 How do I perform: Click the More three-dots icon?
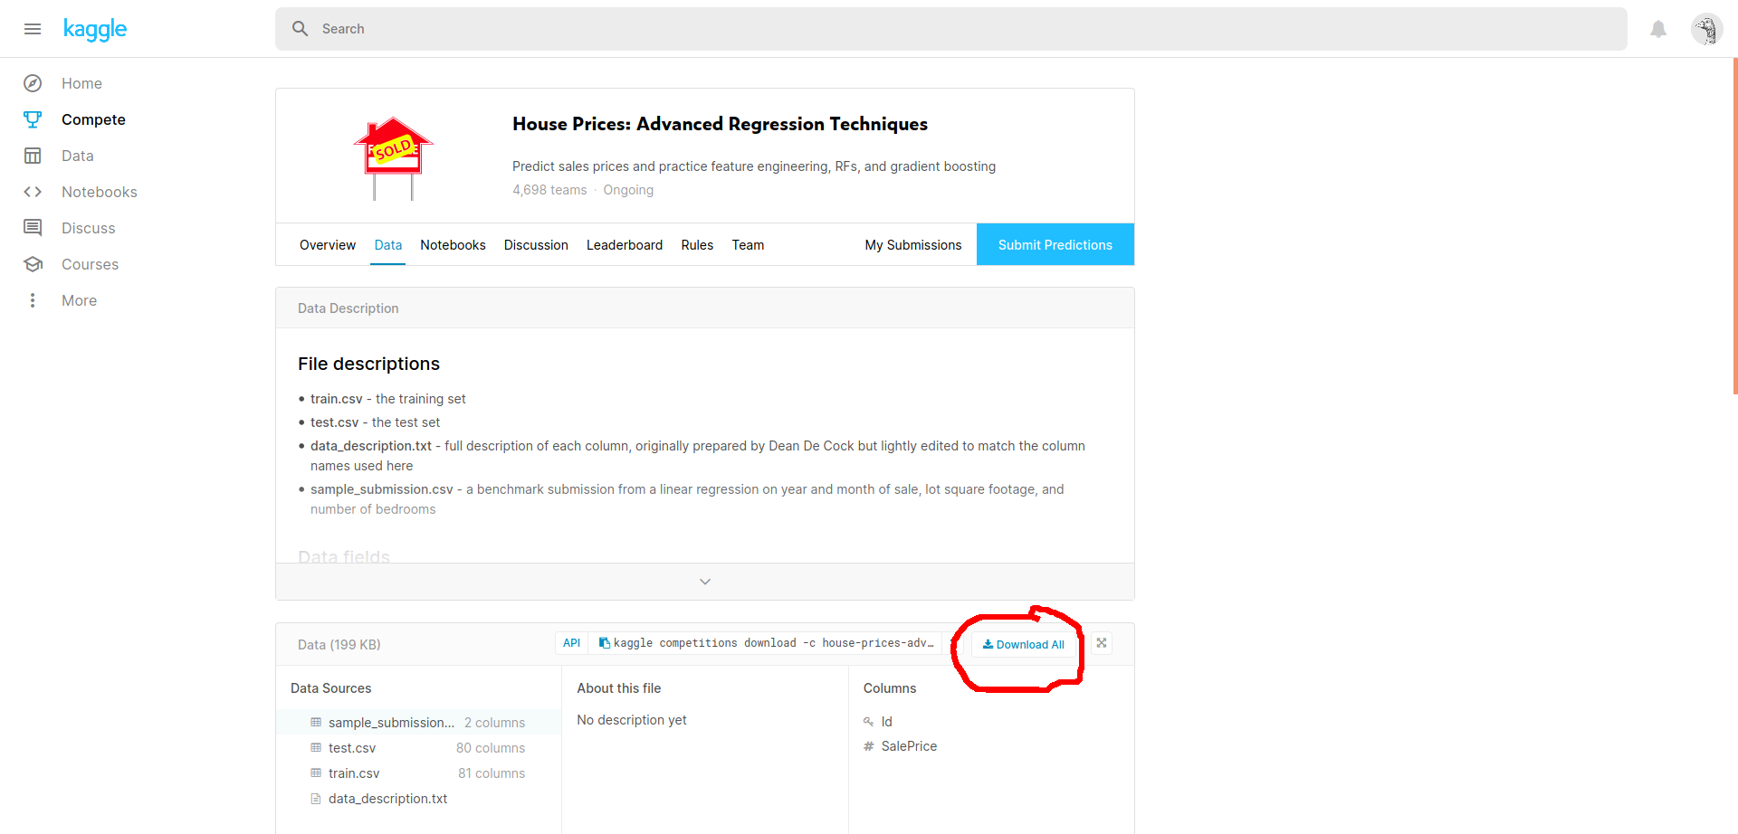coord(33,300)
